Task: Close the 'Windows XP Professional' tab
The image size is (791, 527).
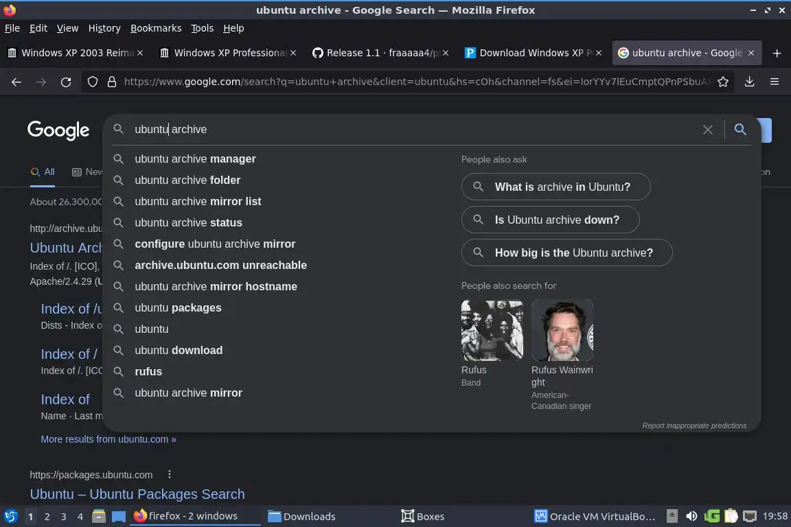Action: pos(293,53)
